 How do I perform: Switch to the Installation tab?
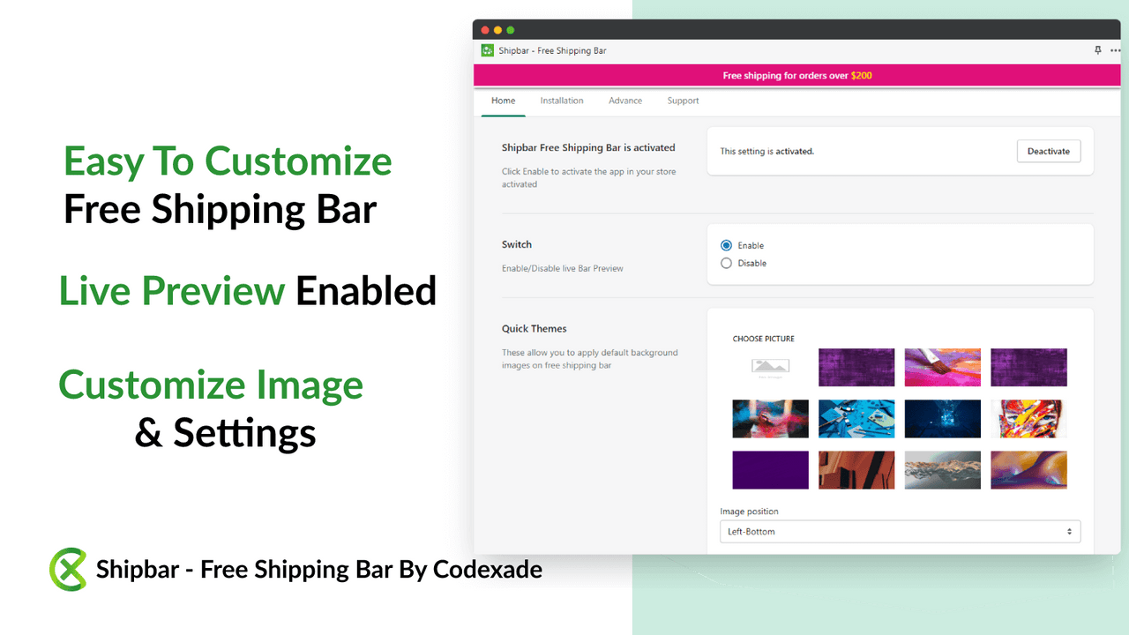[562, 101]
